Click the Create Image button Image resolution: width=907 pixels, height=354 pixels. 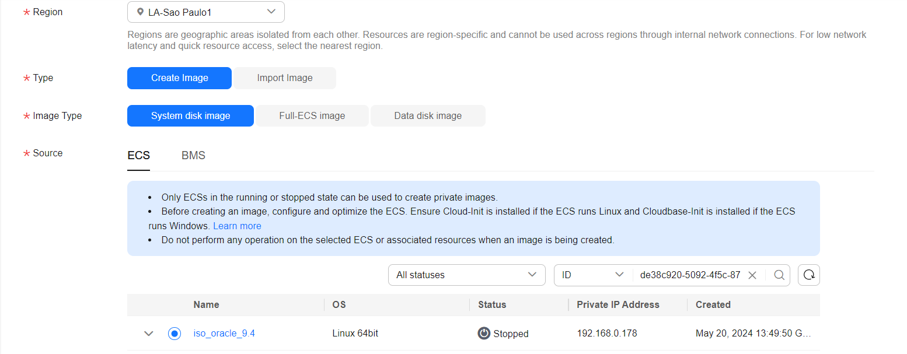(179, 78)
